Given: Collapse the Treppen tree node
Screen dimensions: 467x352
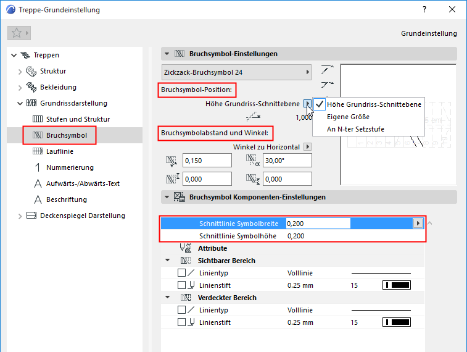Looking at the screenshot, I should (14, 55).
